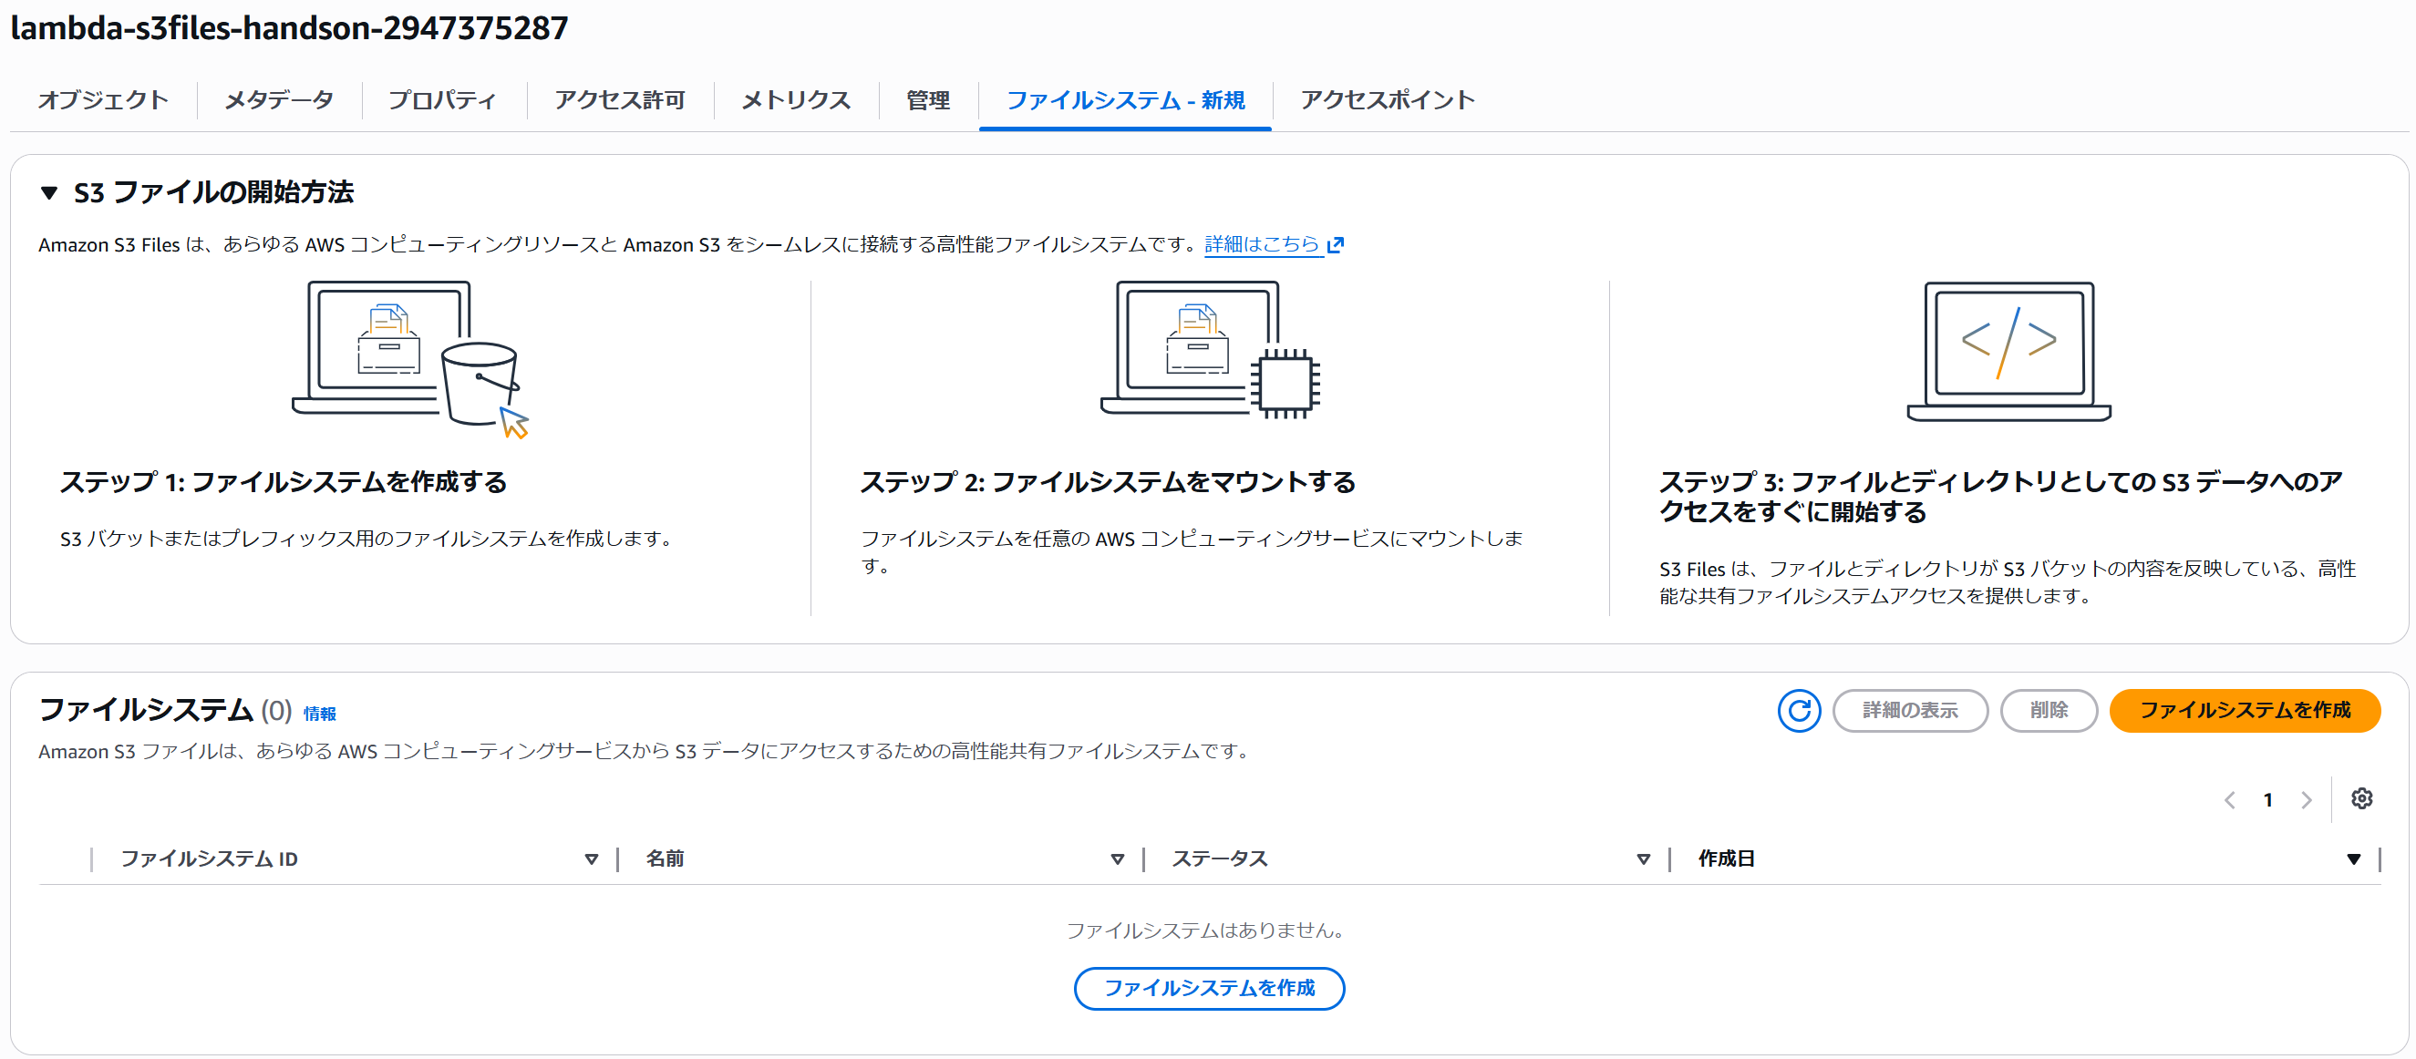Sort by 作成日 column arrow
This screenshot has width=2416, height=1059.
(x=2353, y=859)
